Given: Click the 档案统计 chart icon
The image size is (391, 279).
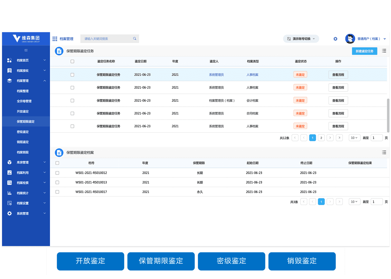Looking at the screenshot, I should [x=9, y=193].
